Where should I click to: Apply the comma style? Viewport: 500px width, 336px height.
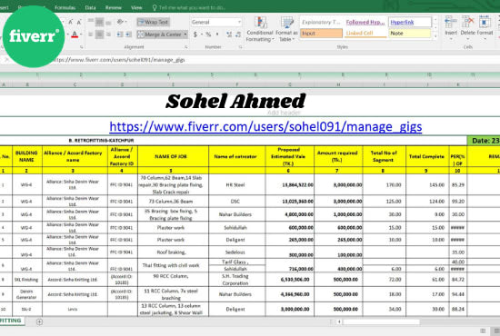217,35
